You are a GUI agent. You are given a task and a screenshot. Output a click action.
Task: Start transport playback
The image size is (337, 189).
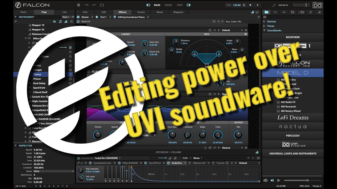[257, 5]
